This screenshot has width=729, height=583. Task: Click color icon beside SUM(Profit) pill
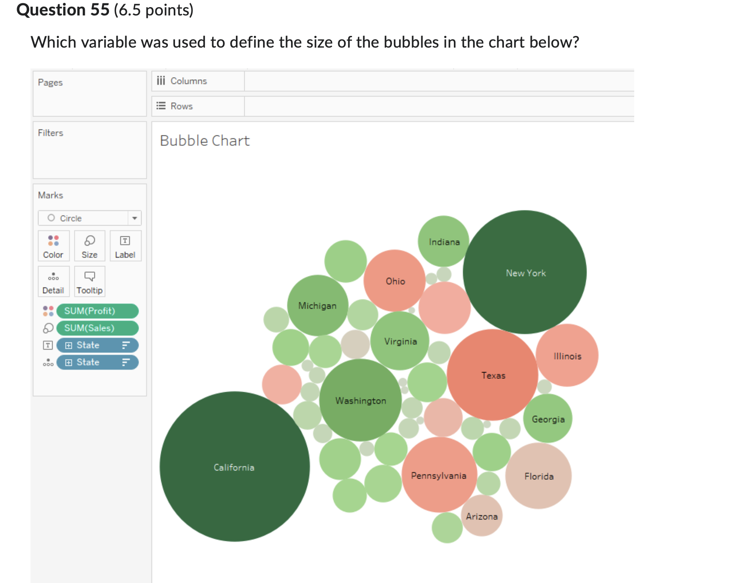click(48, 311)
